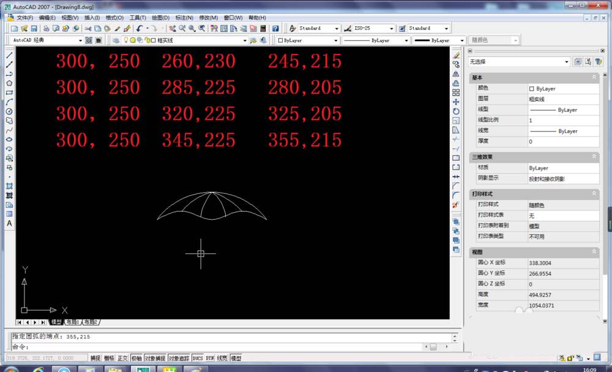The width and height of the screenshot is (612, 372).
Task: Select the Circle draw tool
Action: coord(9,111)
